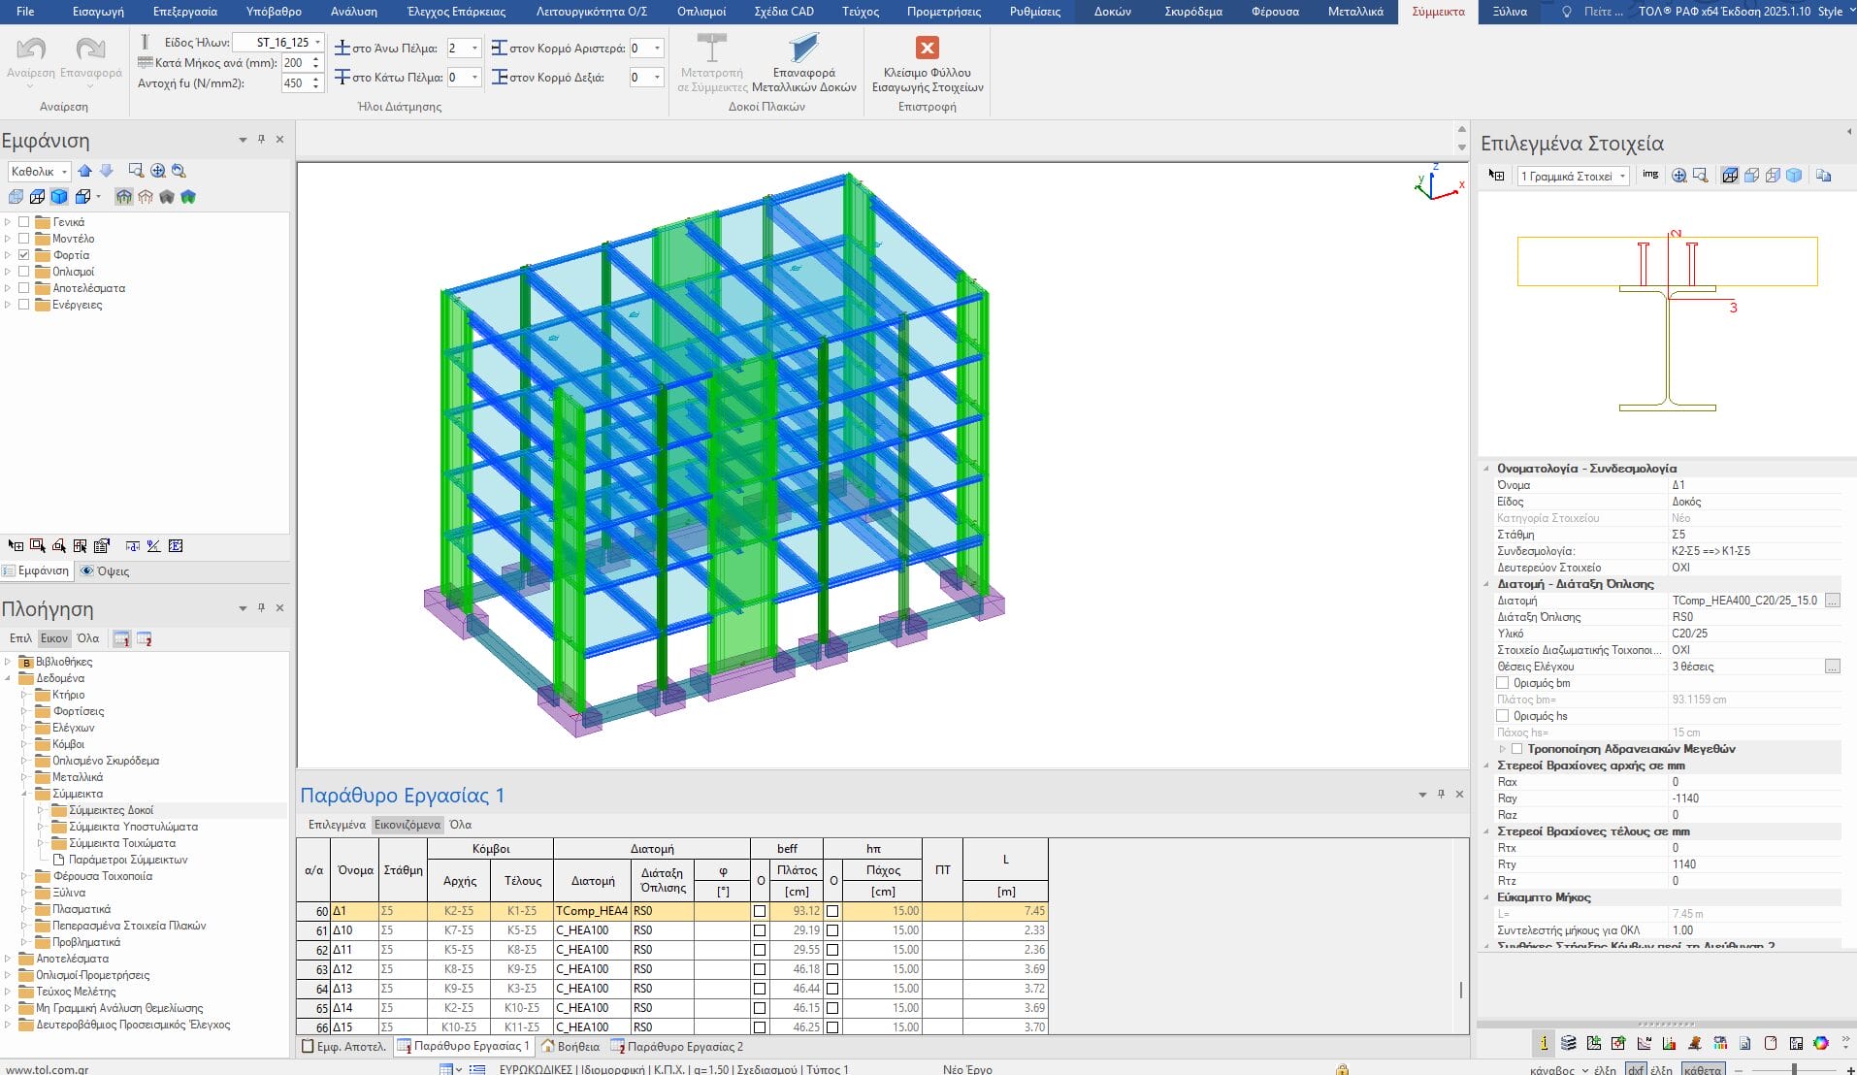Click the blue up arrow in Εμφάνιση toolbar
Viewport: 1857px width, 1075px height.
click(85, 171)
